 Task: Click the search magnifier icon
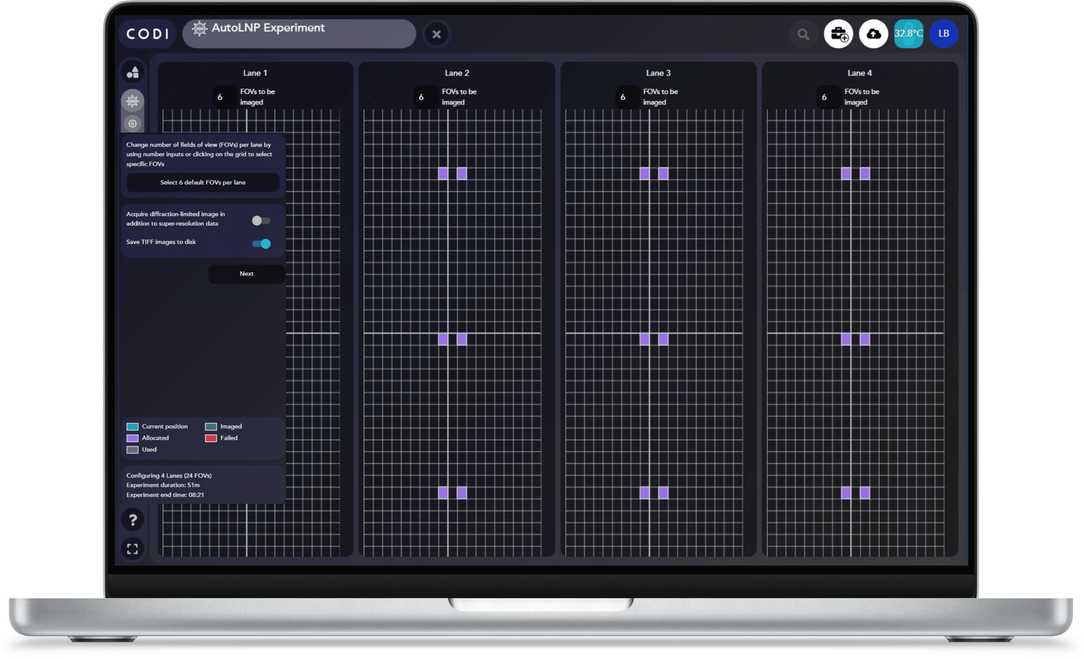tap(803, 34)
